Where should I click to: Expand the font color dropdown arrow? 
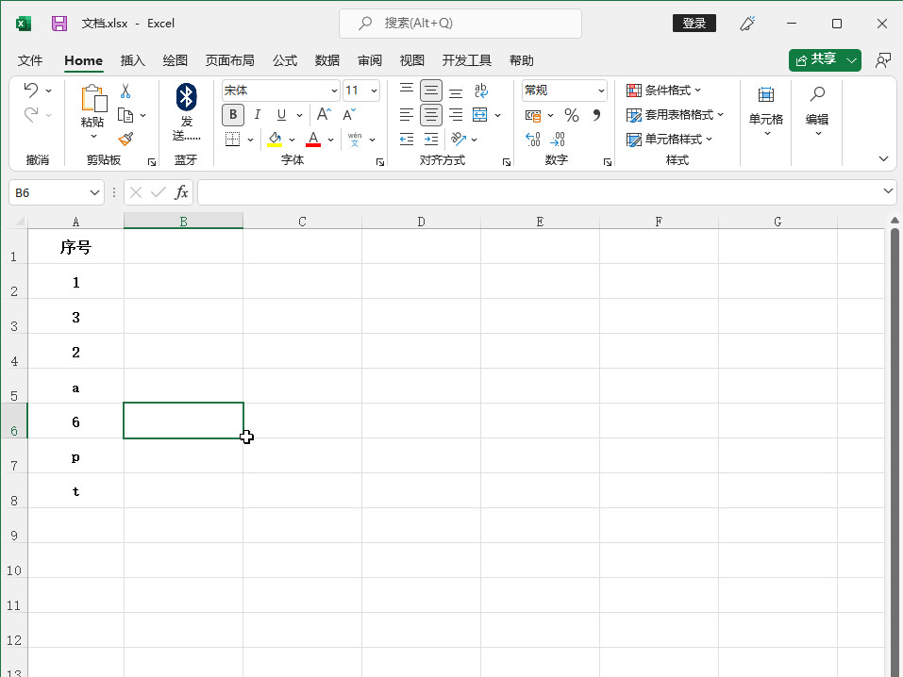[x=330, y=140]
